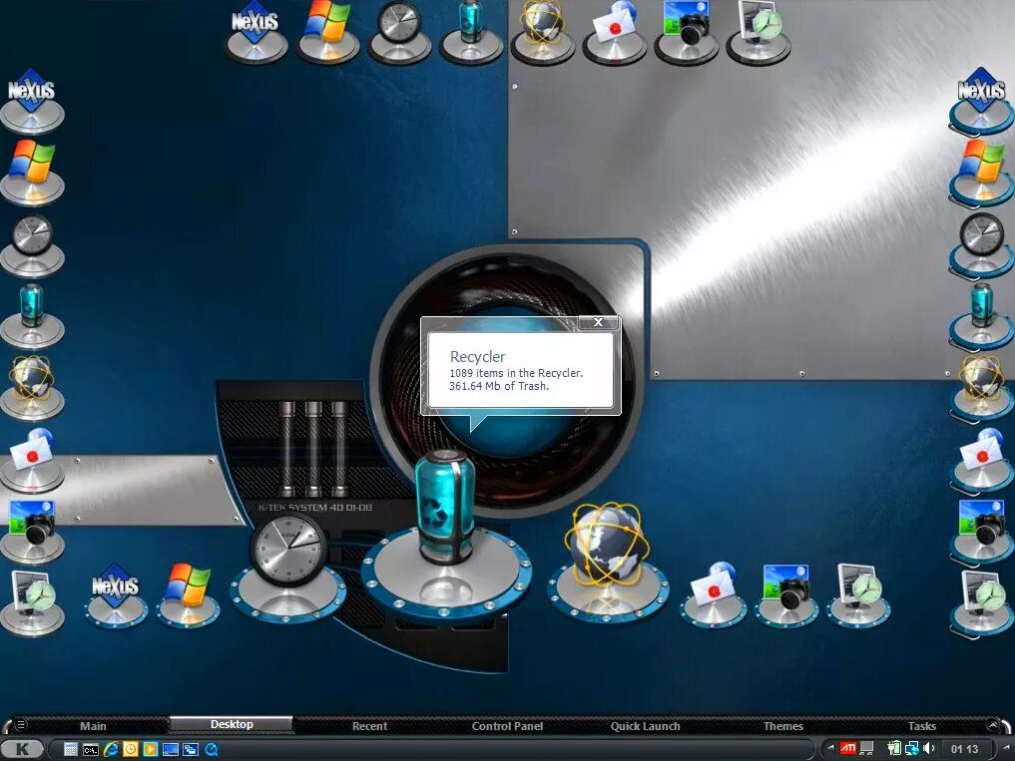Expand hidden tray icons with the left arrow

click(x=830, y=748)
